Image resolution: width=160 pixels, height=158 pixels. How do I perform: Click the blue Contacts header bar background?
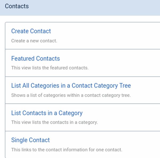[x=93, y=7]
